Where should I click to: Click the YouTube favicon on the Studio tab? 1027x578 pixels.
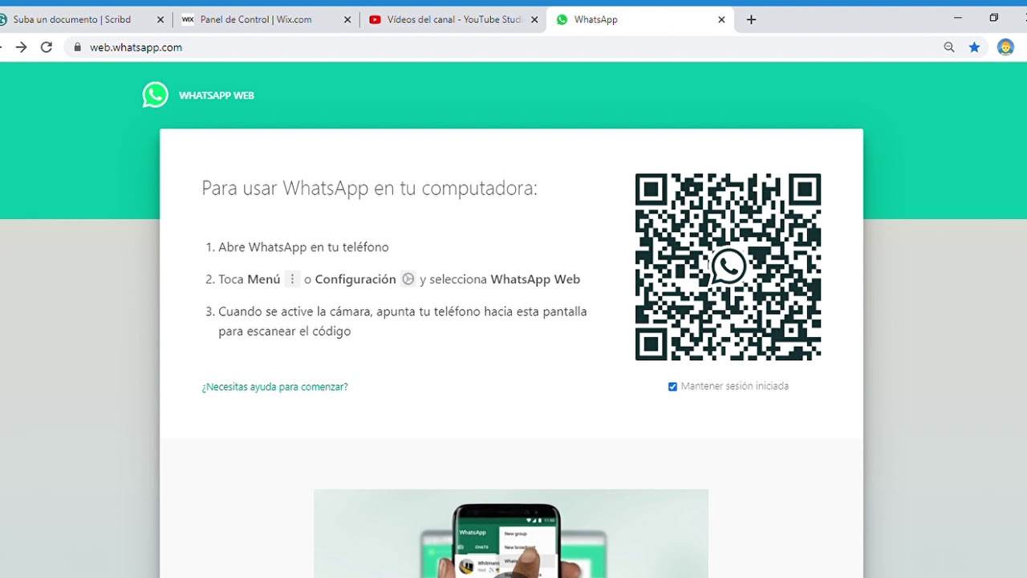(375, 20)
